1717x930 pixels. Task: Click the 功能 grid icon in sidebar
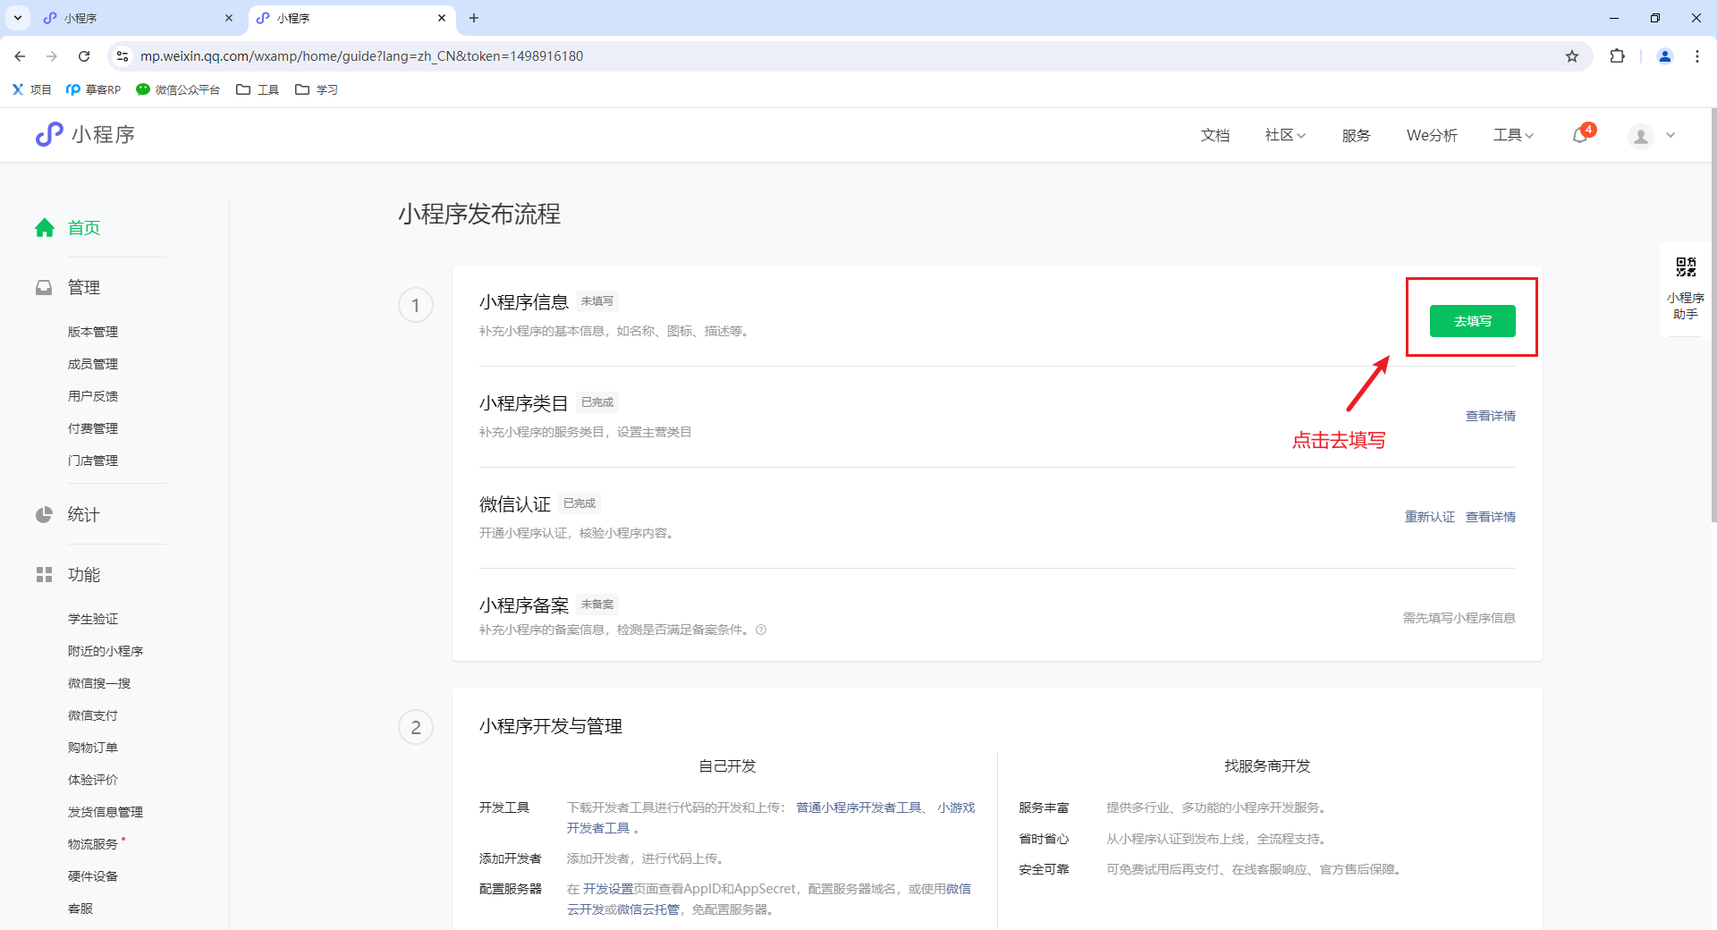[x=44, y=575]
